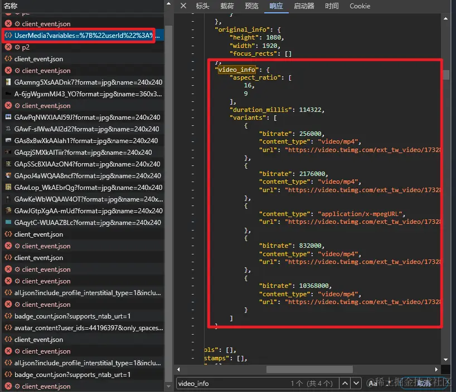456x392 pixels.
Task: Switch to the 预览 tab
Action: pyautogui.click(x=251, y=6)
